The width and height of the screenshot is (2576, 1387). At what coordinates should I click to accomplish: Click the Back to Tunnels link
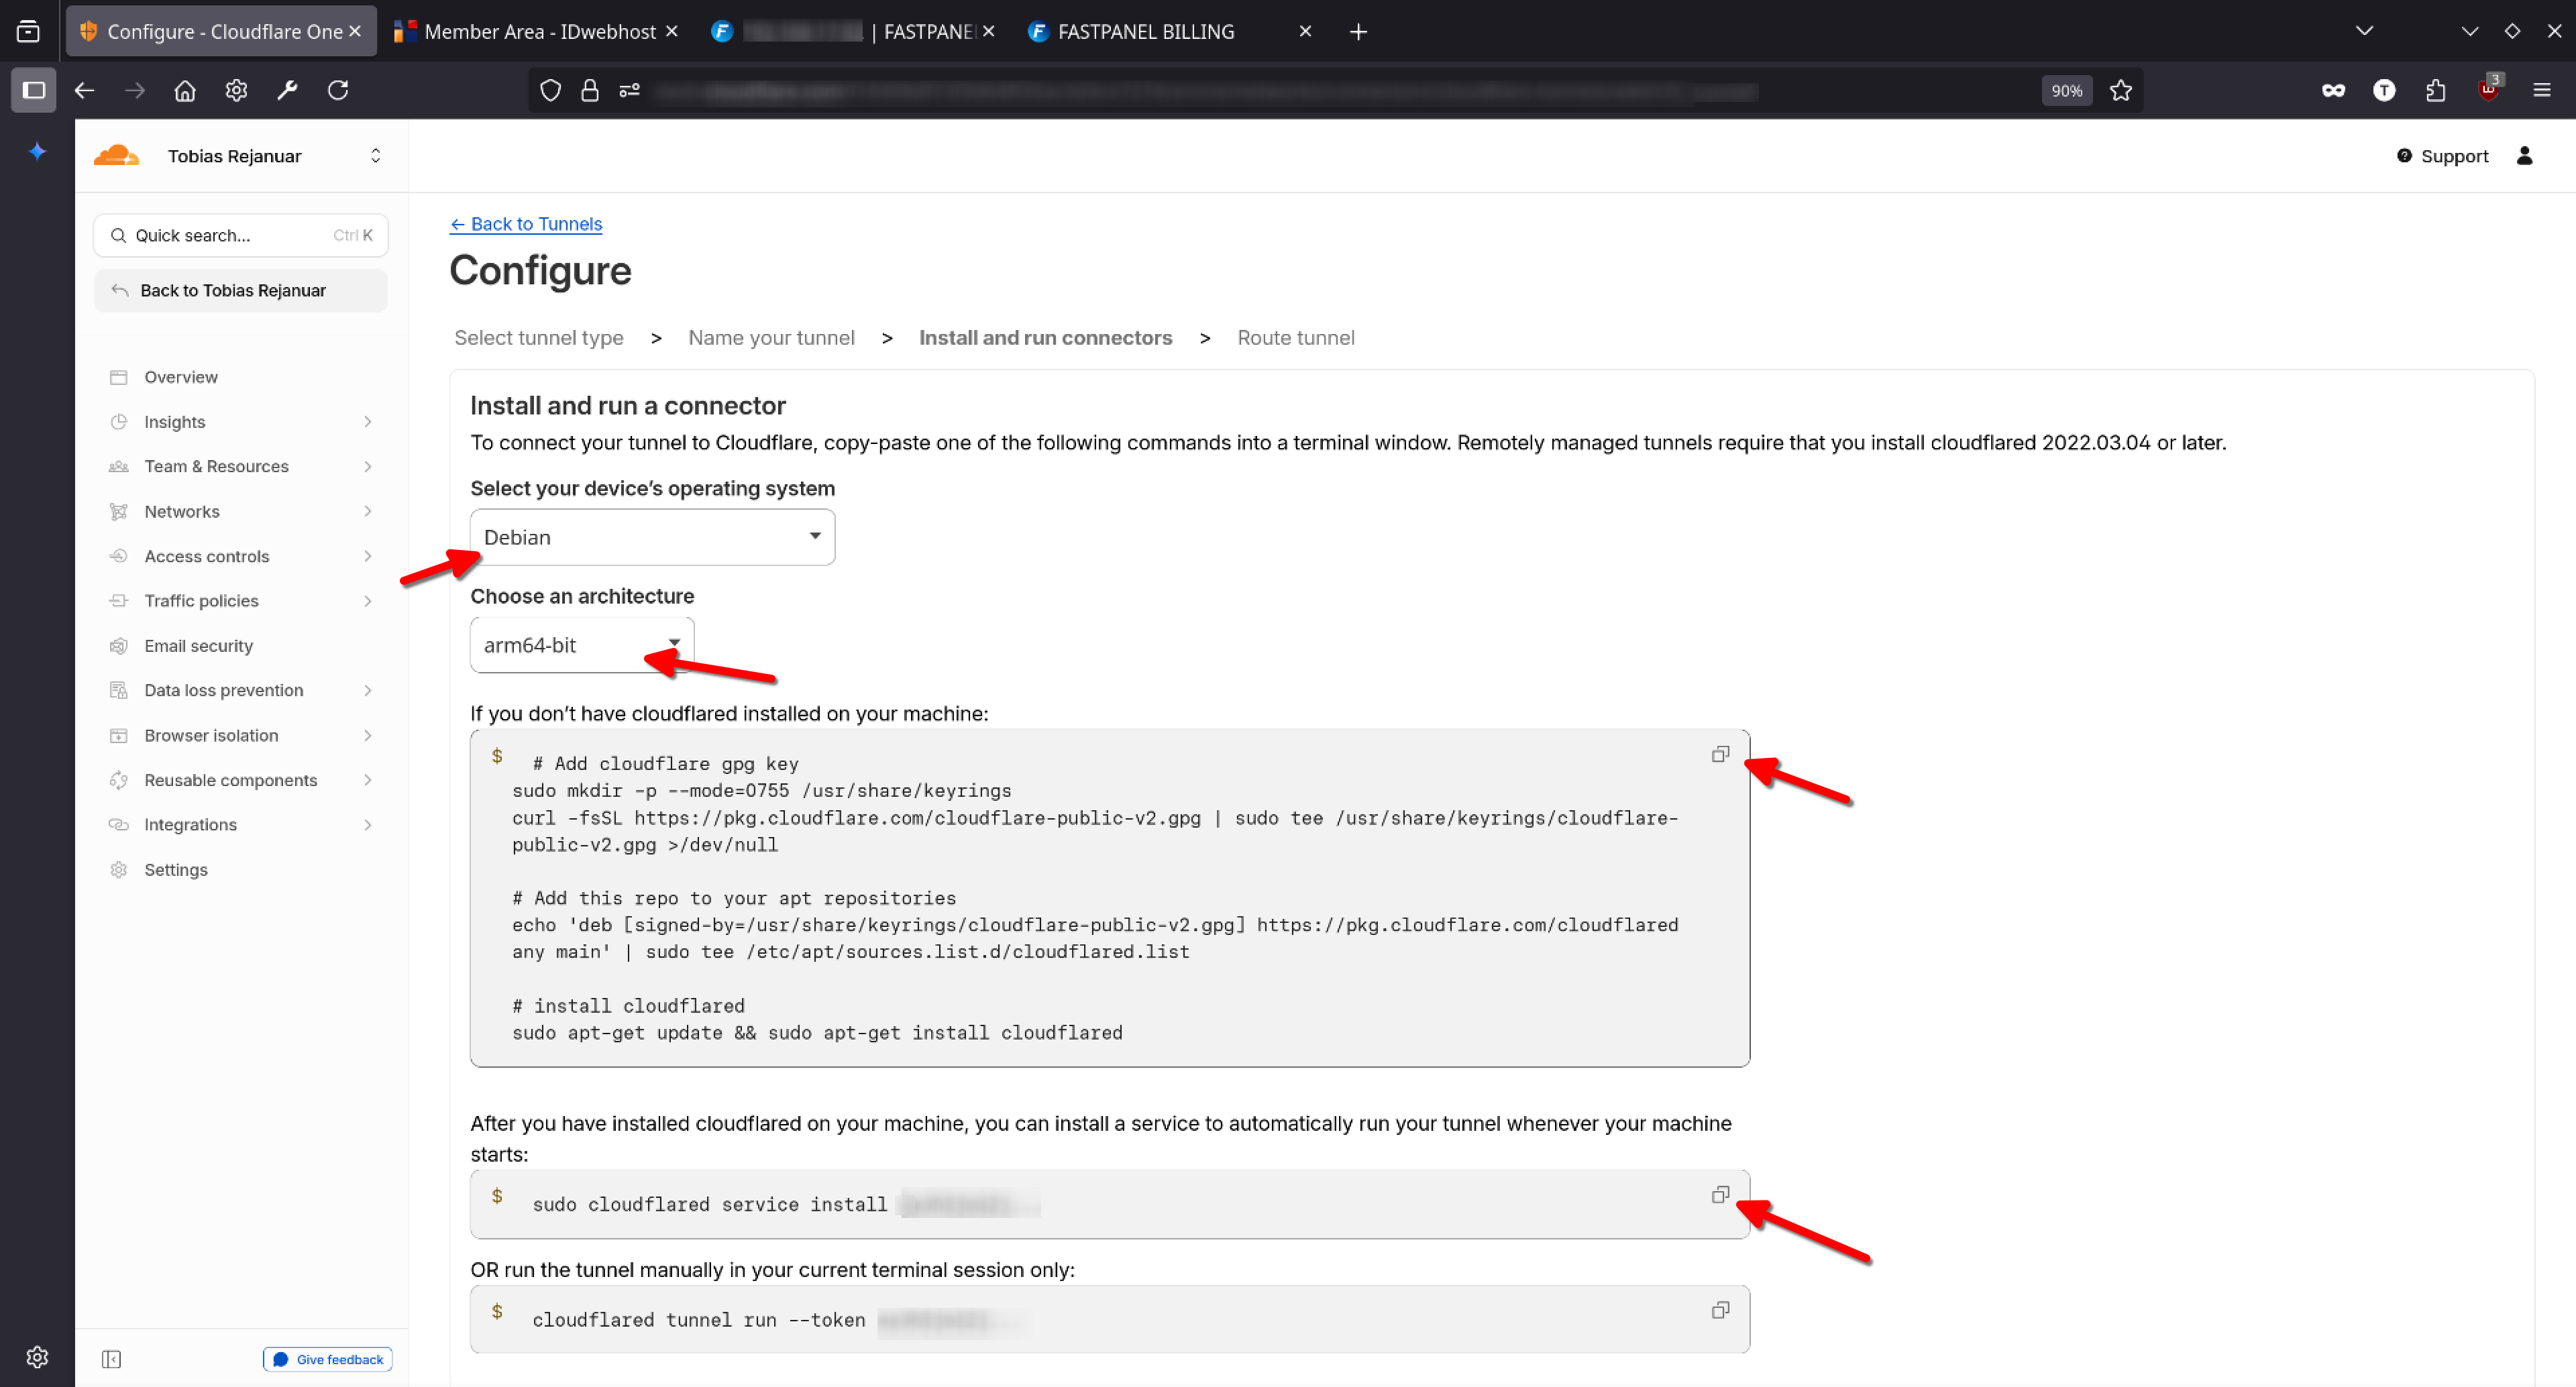tap(526, 224)
